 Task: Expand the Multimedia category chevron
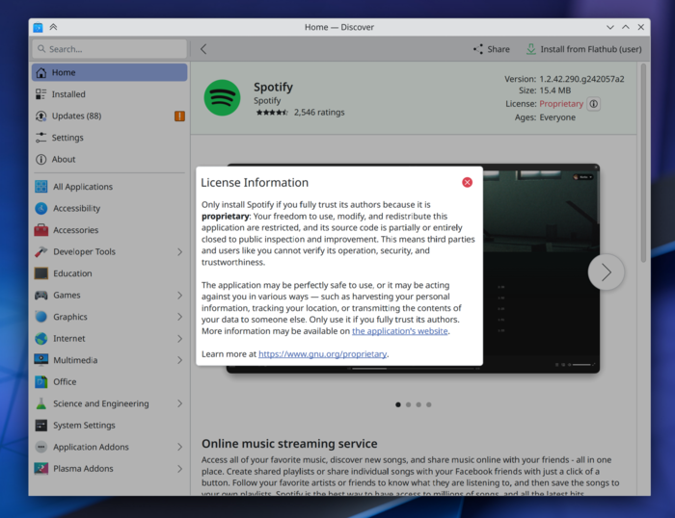tap(180, 360)
